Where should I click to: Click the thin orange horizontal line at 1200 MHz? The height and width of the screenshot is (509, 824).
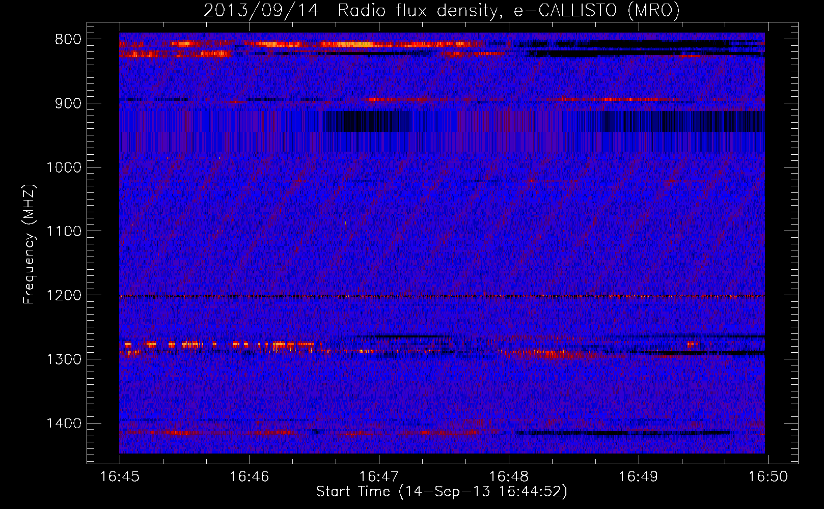tap(442, 296)
